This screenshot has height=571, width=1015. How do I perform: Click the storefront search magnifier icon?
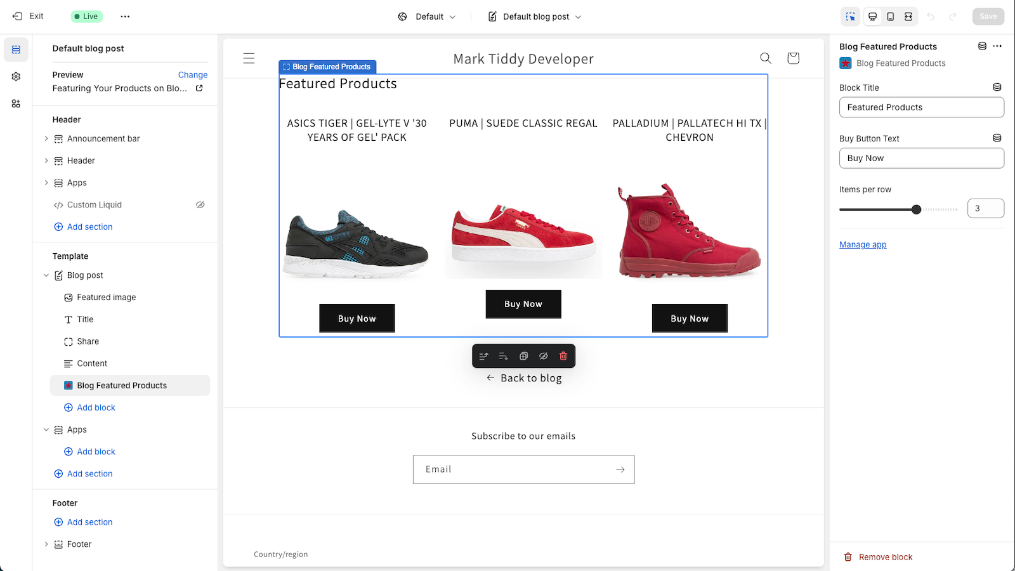[766, 58]
